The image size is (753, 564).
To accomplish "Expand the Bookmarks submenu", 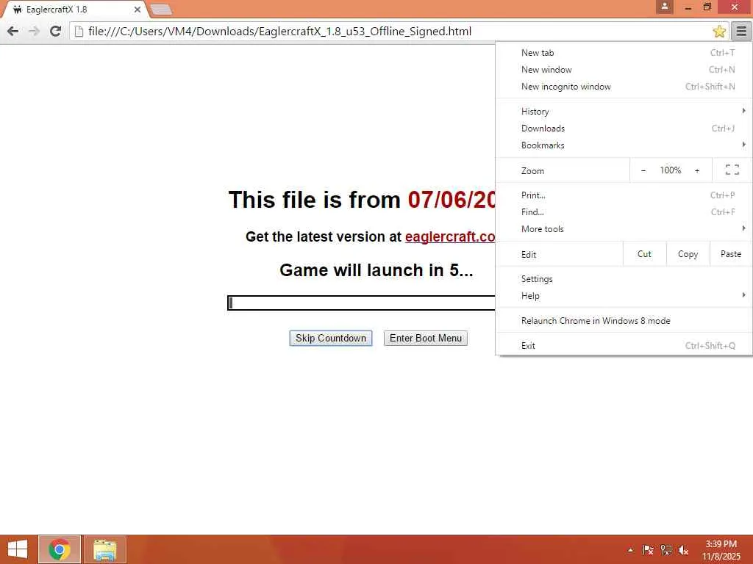I will pos(624,145).
